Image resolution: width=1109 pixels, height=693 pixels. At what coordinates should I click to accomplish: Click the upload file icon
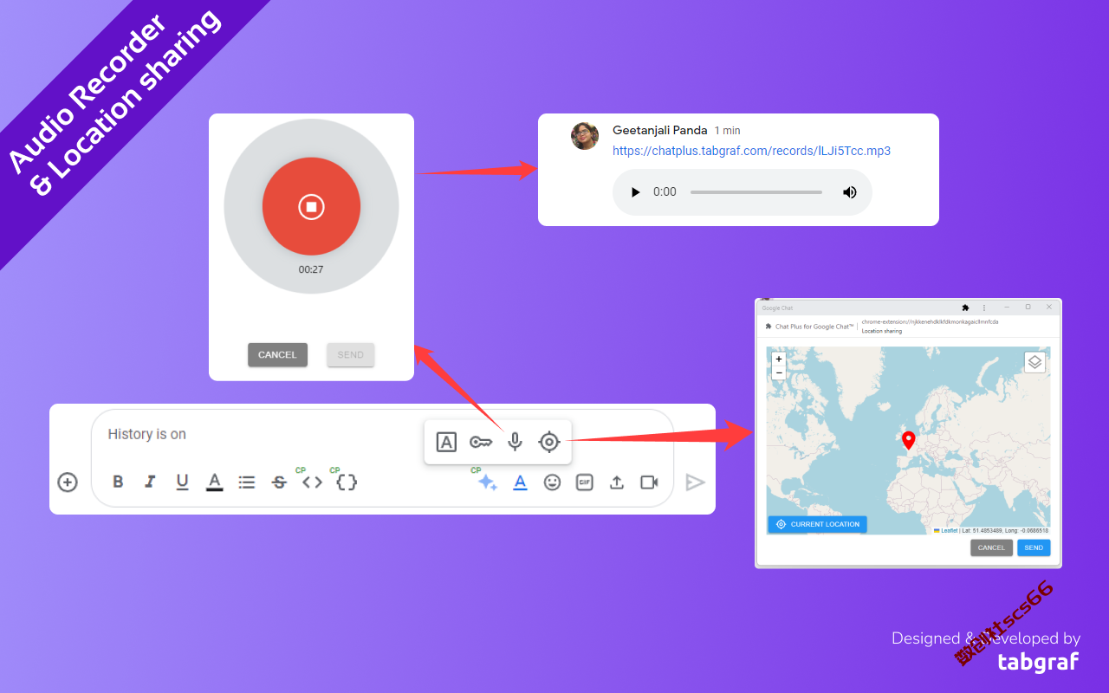(617, 483)
